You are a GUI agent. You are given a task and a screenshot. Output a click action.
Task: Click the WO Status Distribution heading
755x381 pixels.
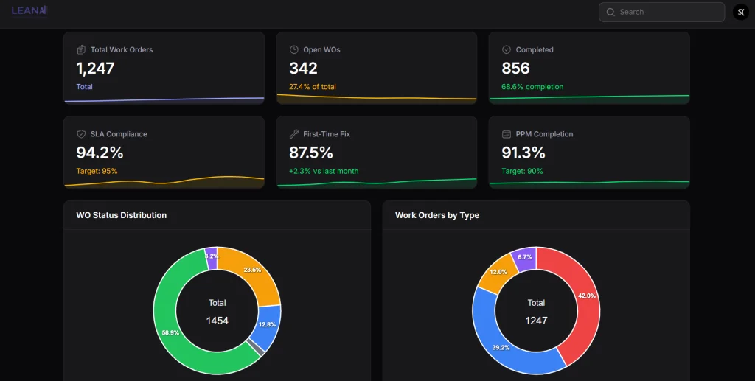tap(122, 215)
